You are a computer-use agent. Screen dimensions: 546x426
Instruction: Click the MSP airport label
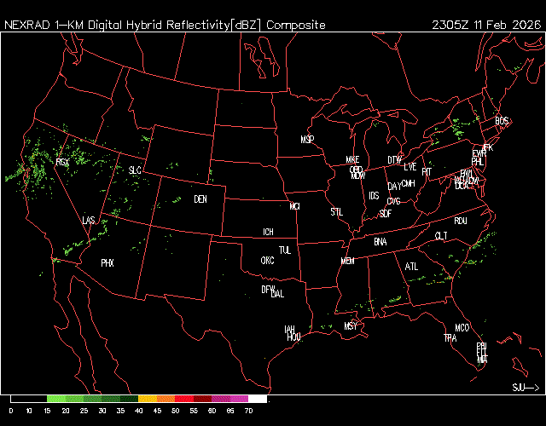pyautogui.click(x=307, y=139)
